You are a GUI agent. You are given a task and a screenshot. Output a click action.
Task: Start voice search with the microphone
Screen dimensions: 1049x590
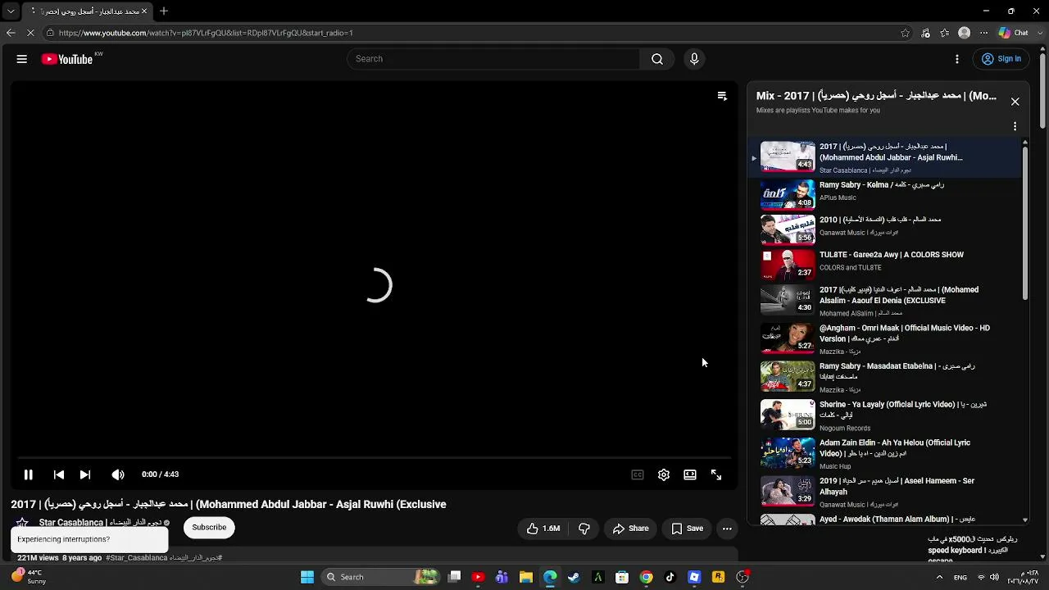click(694, 59)
